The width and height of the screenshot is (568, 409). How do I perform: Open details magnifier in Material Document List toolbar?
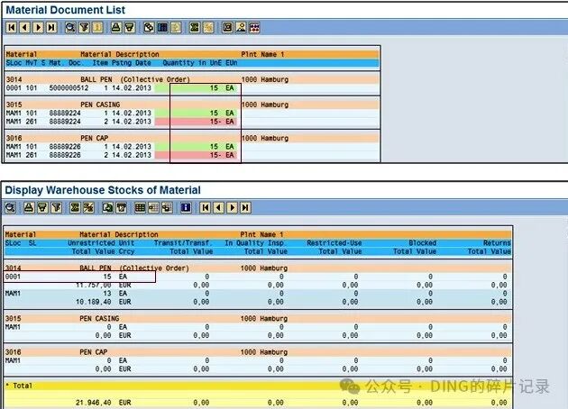[x=70, y=28]
